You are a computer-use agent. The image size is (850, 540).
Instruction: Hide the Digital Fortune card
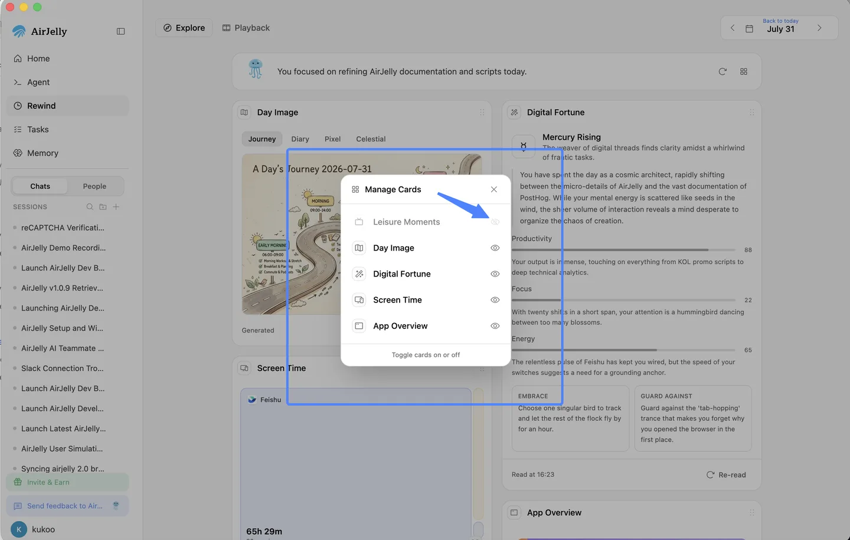pyautogui.click(x=495, y=274)
